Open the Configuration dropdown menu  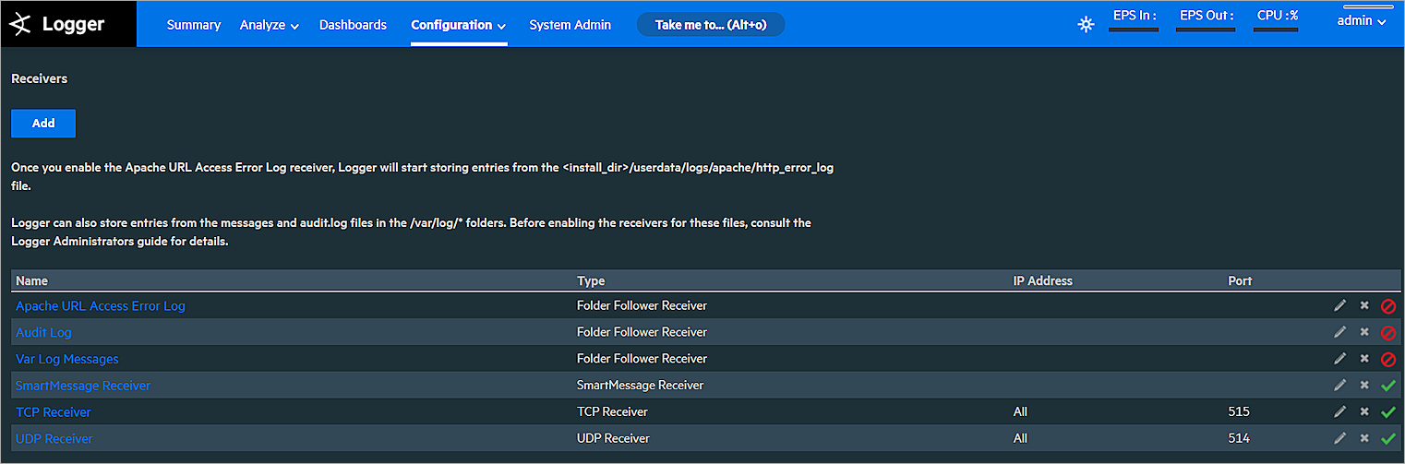458,26
